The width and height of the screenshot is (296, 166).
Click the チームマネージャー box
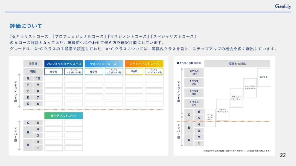pos(210,118)
